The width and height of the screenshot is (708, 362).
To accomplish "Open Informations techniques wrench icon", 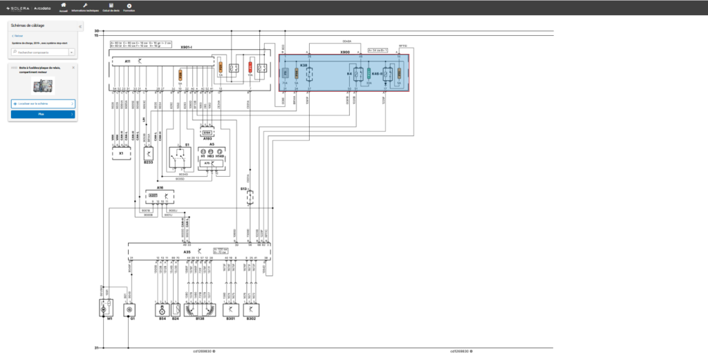I will click(x=85, y=7).
